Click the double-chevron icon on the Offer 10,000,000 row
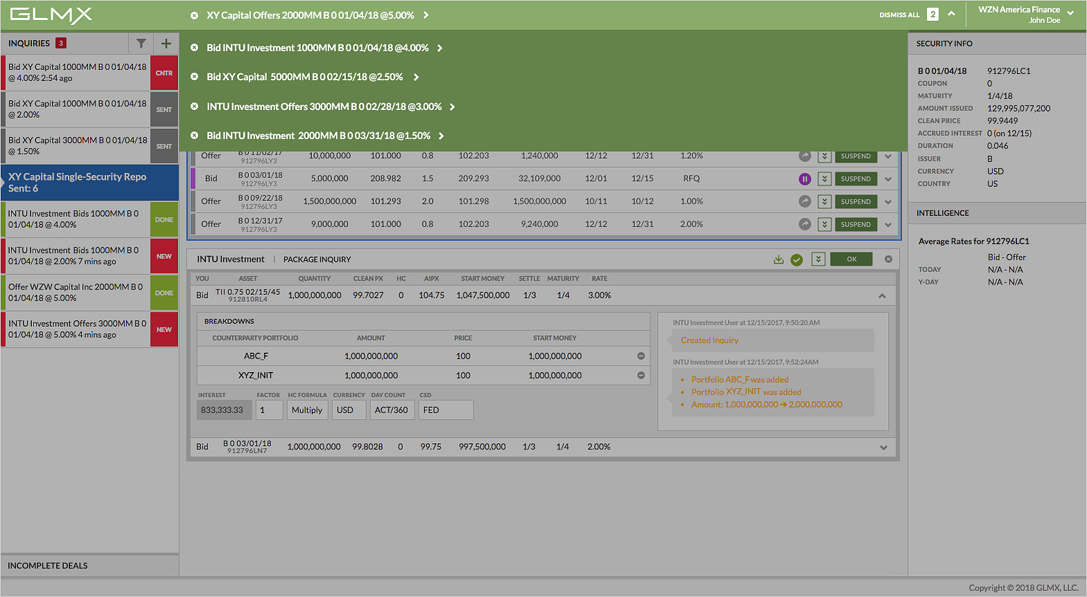1087x597 pixels. click(x=825, y=157)
